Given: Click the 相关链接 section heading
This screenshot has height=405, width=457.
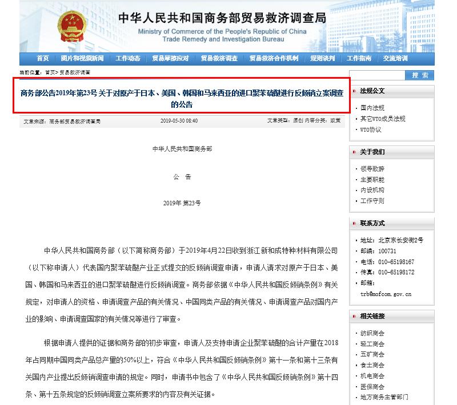Looking at the screenshot, I should pyautogui.click(x=372, y=316).
